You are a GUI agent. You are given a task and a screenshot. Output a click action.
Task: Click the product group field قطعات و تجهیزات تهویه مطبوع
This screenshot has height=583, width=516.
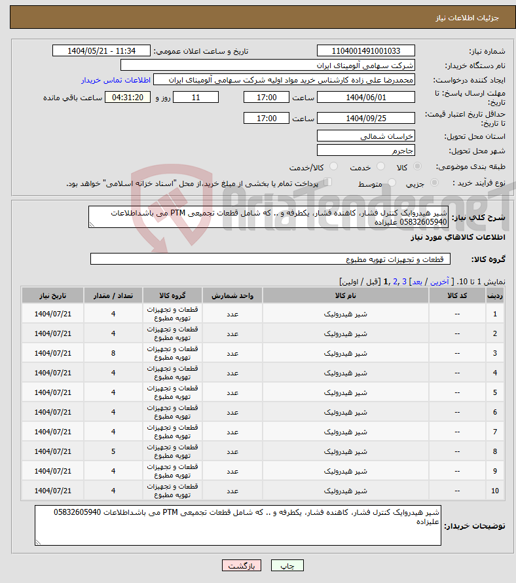[x=270, y=259]
